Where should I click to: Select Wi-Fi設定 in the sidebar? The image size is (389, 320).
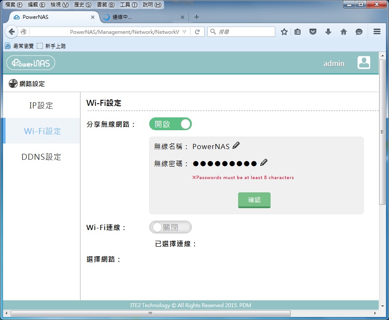tap(41, 131)
